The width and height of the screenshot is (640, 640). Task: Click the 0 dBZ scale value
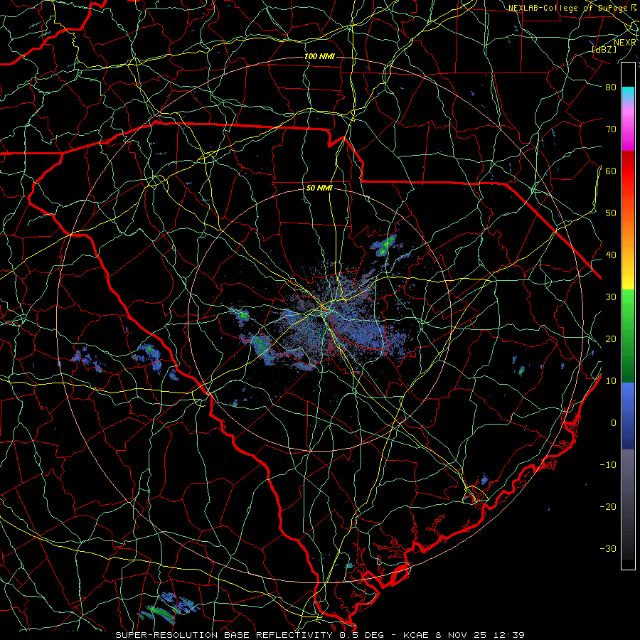(614, 423)
